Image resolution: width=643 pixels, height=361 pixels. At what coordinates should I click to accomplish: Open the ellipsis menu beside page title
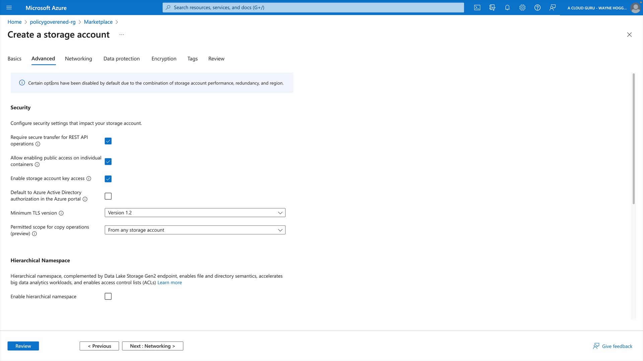pos(122,35)
